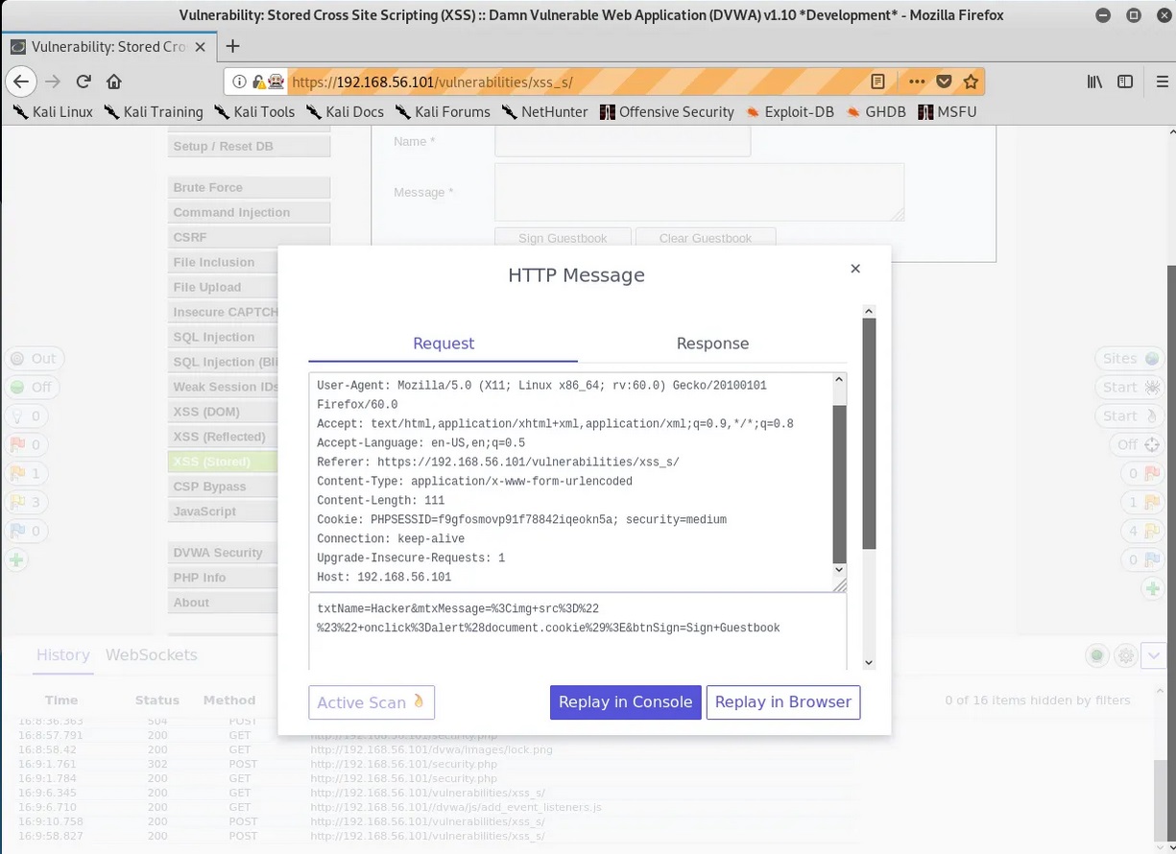
Task: Start the active scan flame tool in the right panel
Action: click(x=1131, y=415)
